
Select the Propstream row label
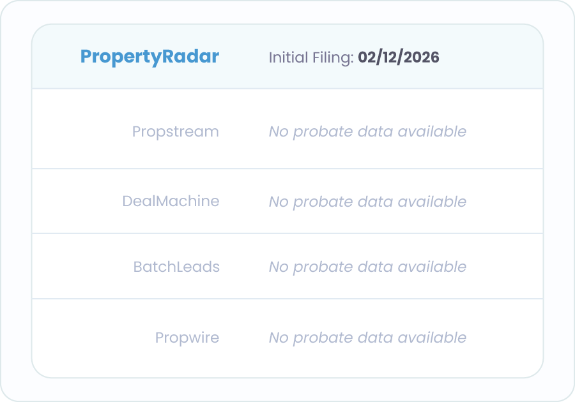coord(175,132)
